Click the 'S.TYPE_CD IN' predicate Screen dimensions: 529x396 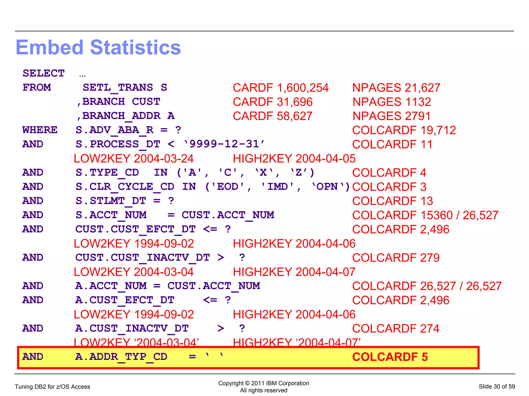click(195, 173)
